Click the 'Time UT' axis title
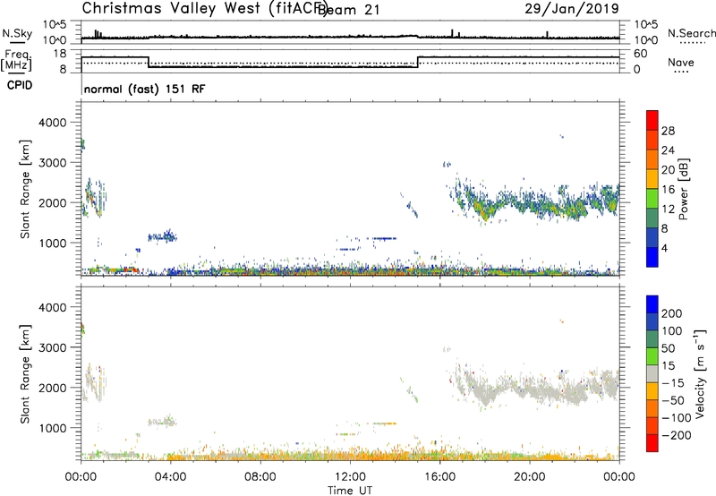Screen dimensions: 716x496 pos(350,491)
